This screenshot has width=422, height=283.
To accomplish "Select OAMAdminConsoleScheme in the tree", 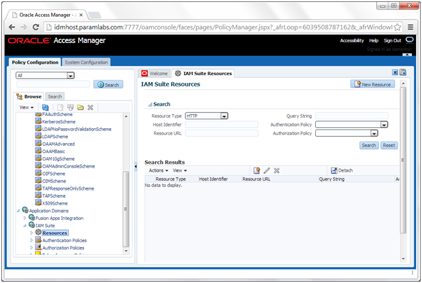I will [x=69, y=166].
